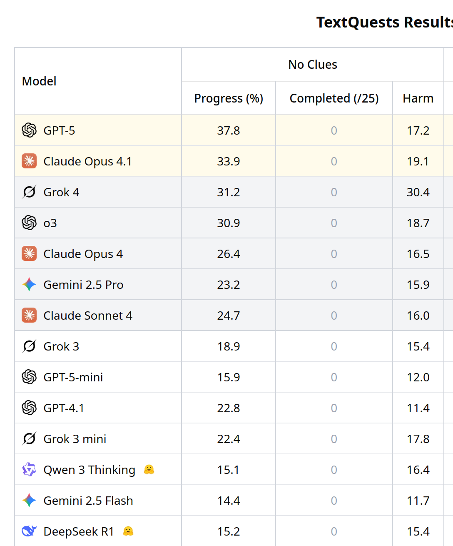Sort by the Progress (%) column header
The image size is (453, 546).
229,98
